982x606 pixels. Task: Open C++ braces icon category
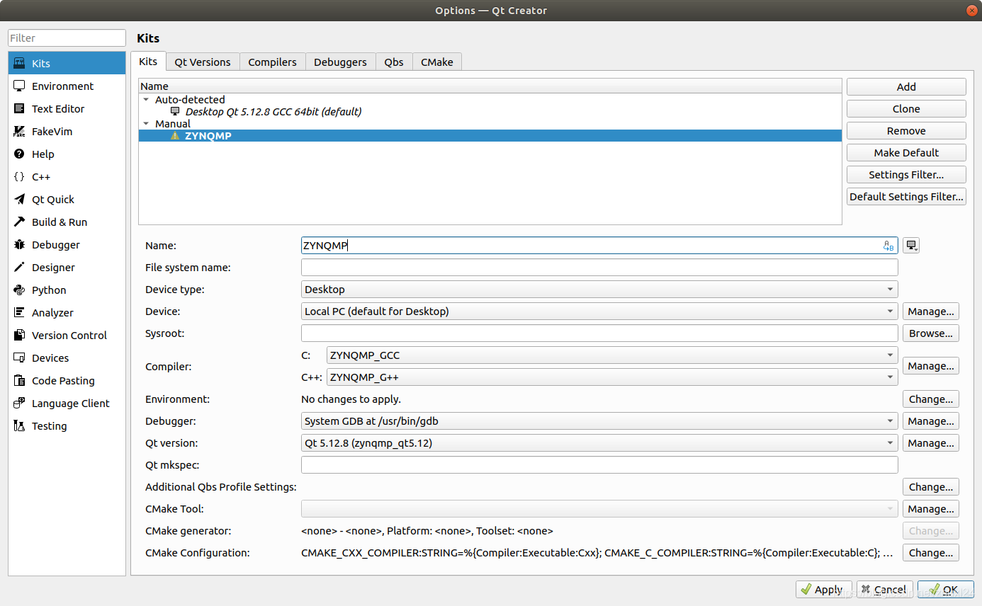coord(20,176)
